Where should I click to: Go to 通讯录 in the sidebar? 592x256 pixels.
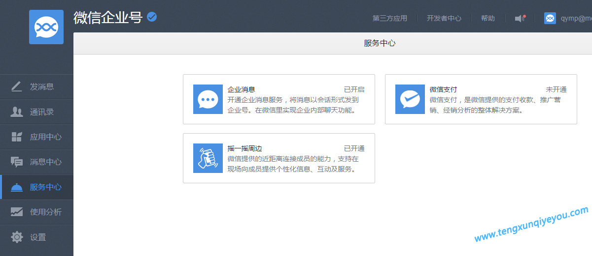pos(36,112)
